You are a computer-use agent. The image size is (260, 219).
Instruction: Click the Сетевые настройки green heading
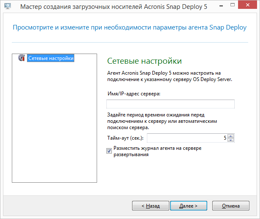pos(144,61)
